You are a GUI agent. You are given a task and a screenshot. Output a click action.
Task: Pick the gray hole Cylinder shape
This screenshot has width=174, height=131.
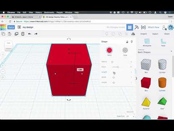pyautogui.click(x=162, y=65)
